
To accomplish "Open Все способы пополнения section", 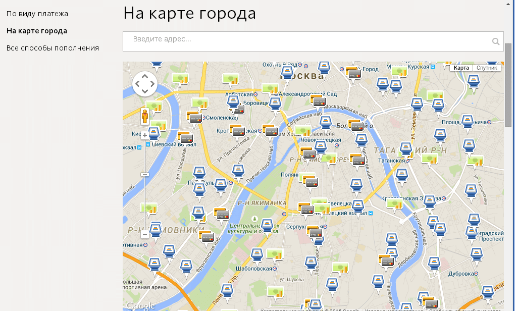I will [53, 48].
